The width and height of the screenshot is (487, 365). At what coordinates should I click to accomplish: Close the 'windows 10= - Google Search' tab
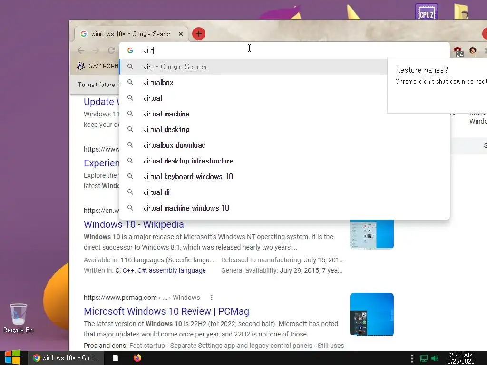tap(181, 34)
